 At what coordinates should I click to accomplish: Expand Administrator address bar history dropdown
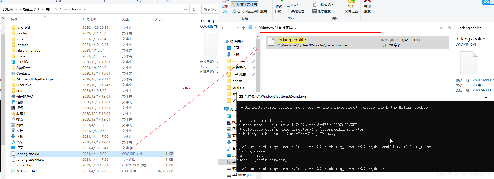pyautogui.click(x=185, y=9)
